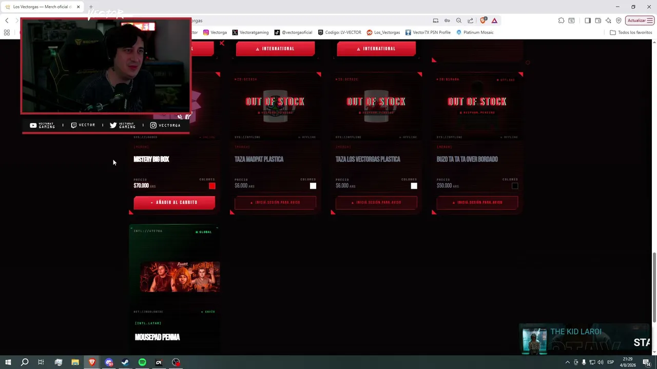Click Inicia sesión para aviso for Taza Madpat
Screen dimensions: 657x369
pyautogui.click(x=275, y=202)
